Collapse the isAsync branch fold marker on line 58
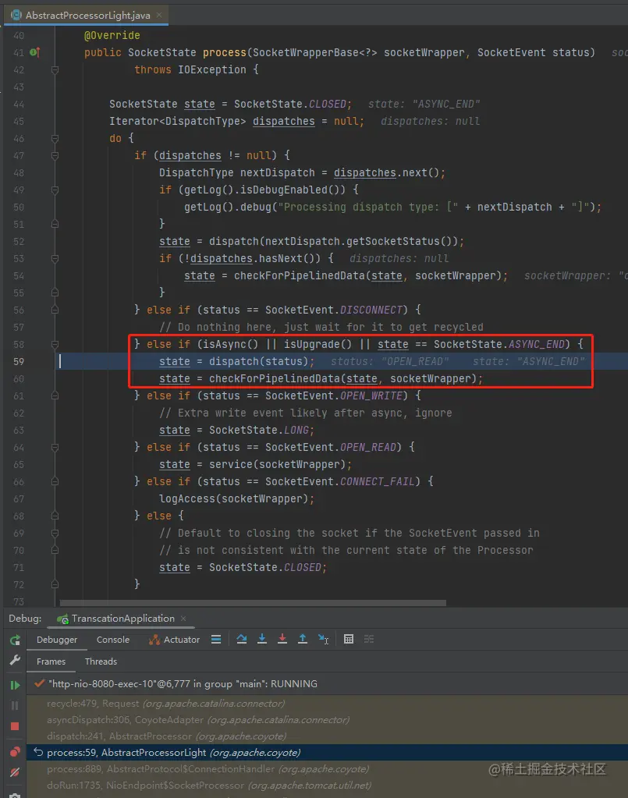This screenshot has width=628, height=798. 55,345
